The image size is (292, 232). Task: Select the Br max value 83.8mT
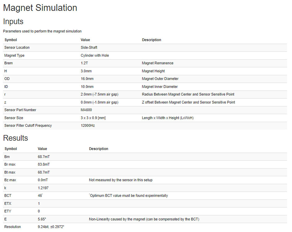(44, 165)
